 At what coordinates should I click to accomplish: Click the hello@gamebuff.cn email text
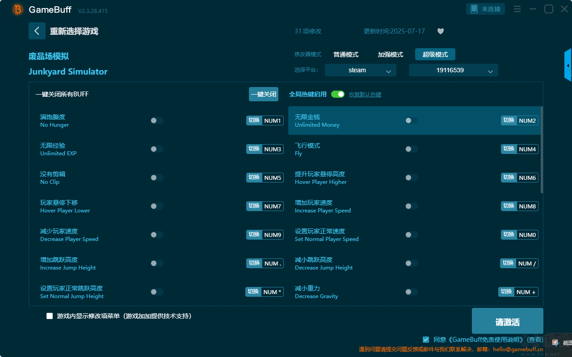(518, 349)
